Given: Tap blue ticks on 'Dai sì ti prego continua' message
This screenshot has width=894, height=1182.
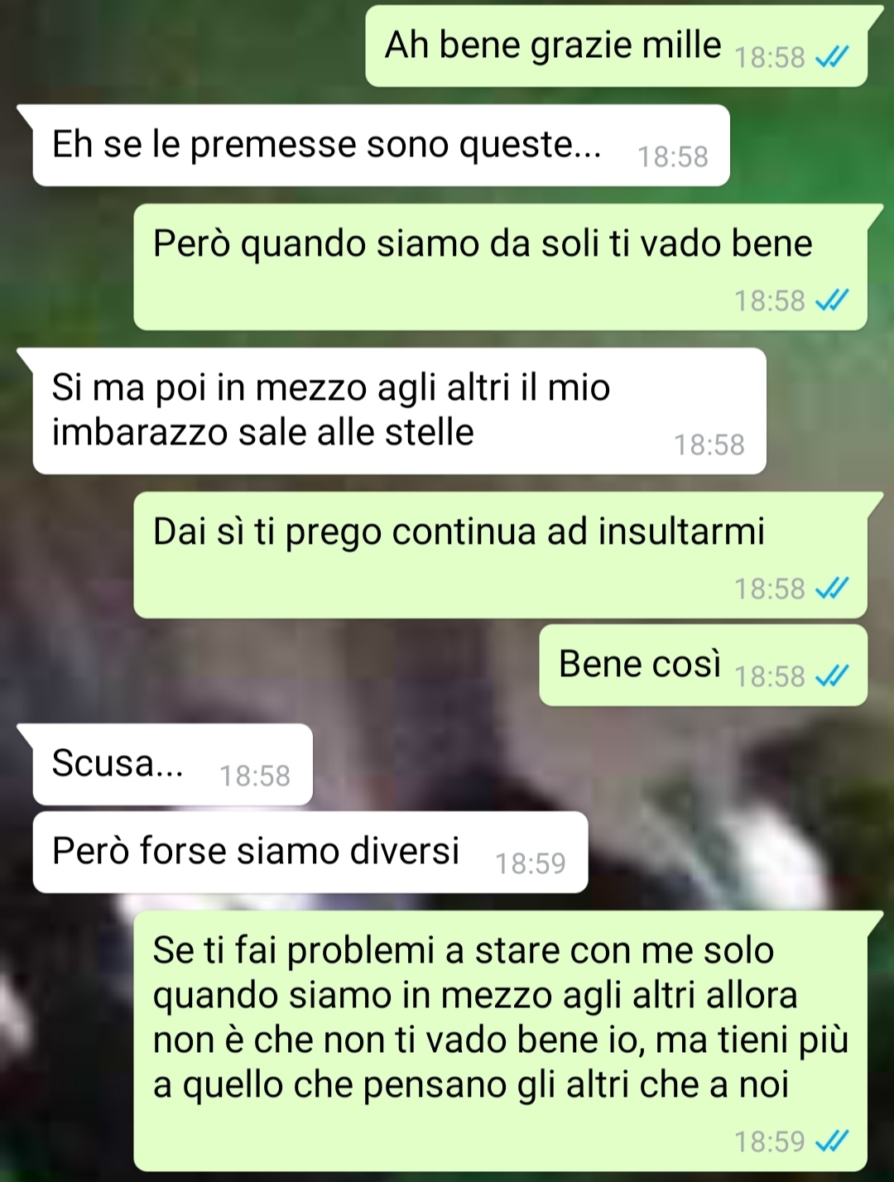Looking at the screenshot, I should tap(832, 589).
